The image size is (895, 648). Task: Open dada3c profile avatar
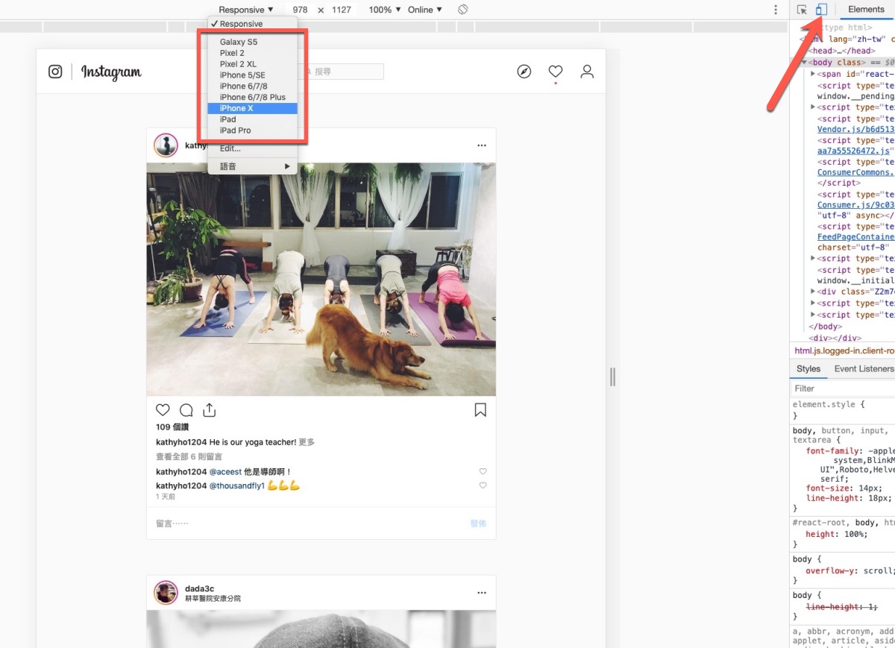(166, 593)
